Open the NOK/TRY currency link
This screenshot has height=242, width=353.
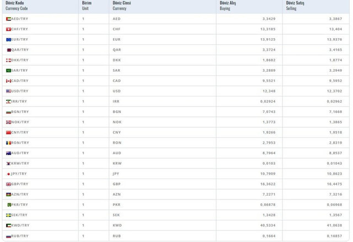20,122
